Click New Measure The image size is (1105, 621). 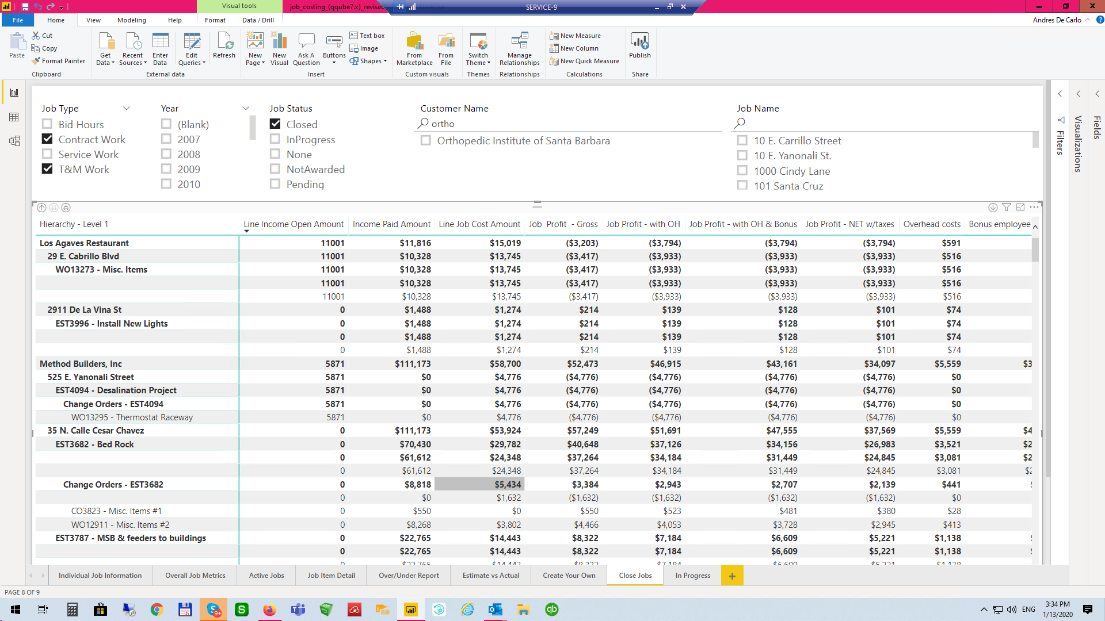click(576, 36)
